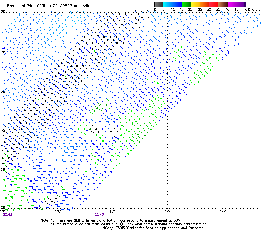262x230 pixels.
Task: Click the latitude label '24' on left axis
Action: (3, 131)
